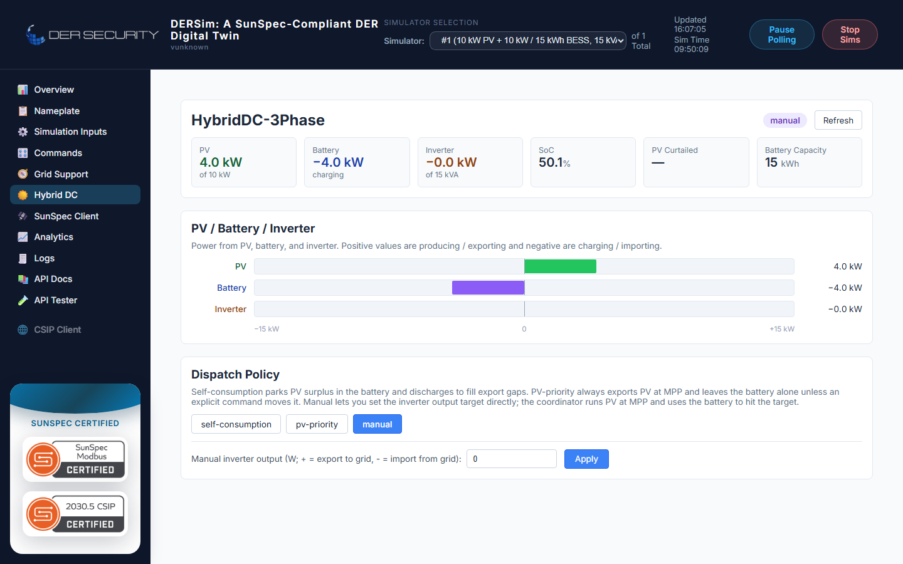Open the Commands section
The width and height of the screenshot is (903, 564).
point(75,153)
